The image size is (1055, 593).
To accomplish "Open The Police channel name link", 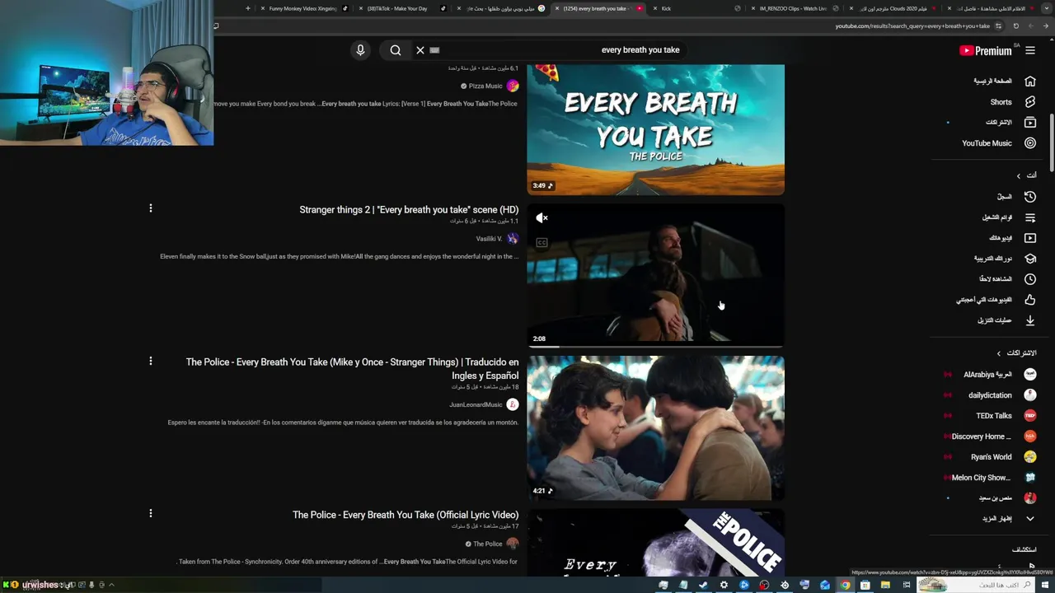I will (488, 544).
